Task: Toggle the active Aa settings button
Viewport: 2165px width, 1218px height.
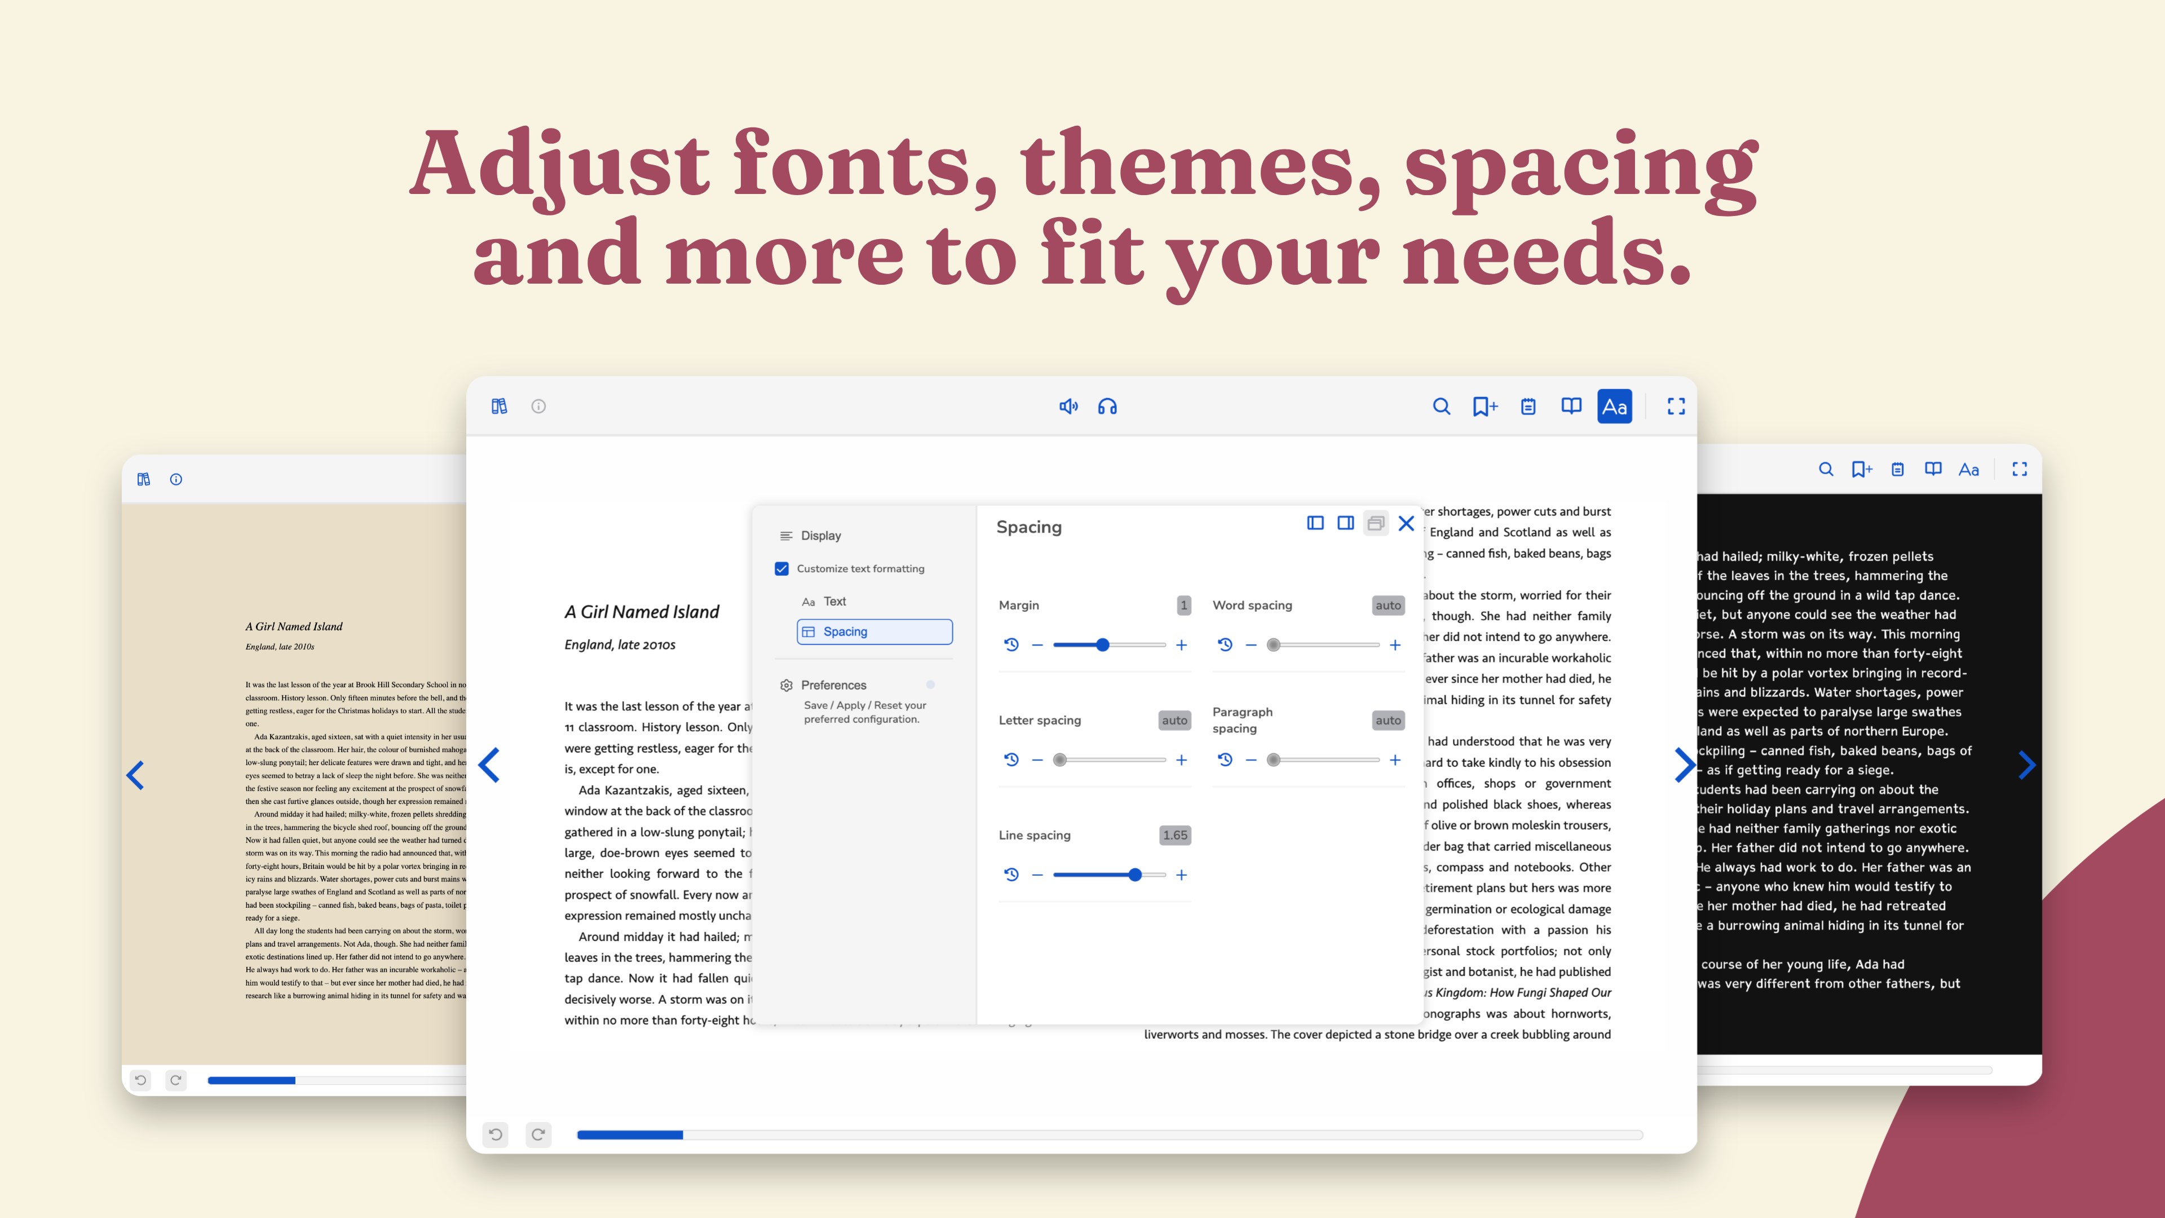Action: click(x=1615, y=407)
